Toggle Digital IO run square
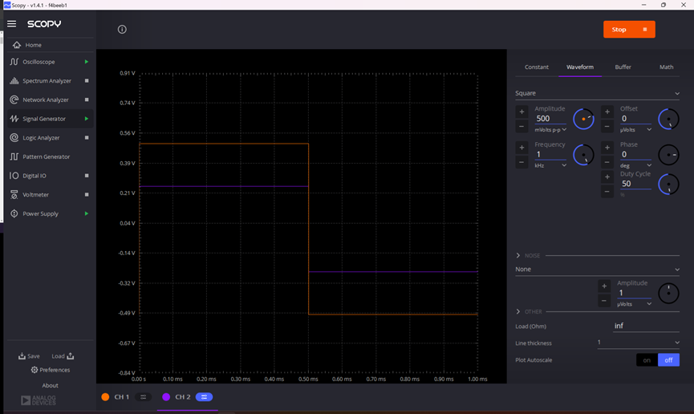Screen dimensions: 694x414 [x=87, y=177]
